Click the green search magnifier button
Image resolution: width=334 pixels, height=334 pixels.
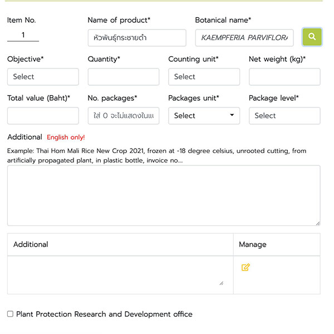(x=312, y=37)
